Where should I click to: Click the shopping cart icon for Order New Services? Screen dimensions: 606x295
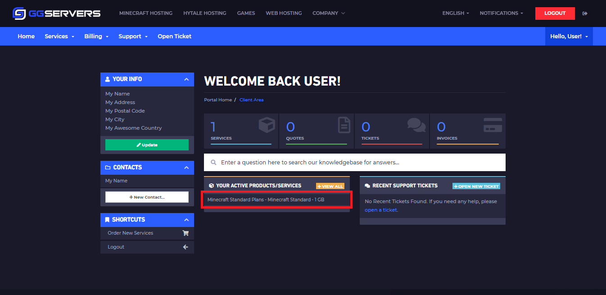click(x=185, y=233)
